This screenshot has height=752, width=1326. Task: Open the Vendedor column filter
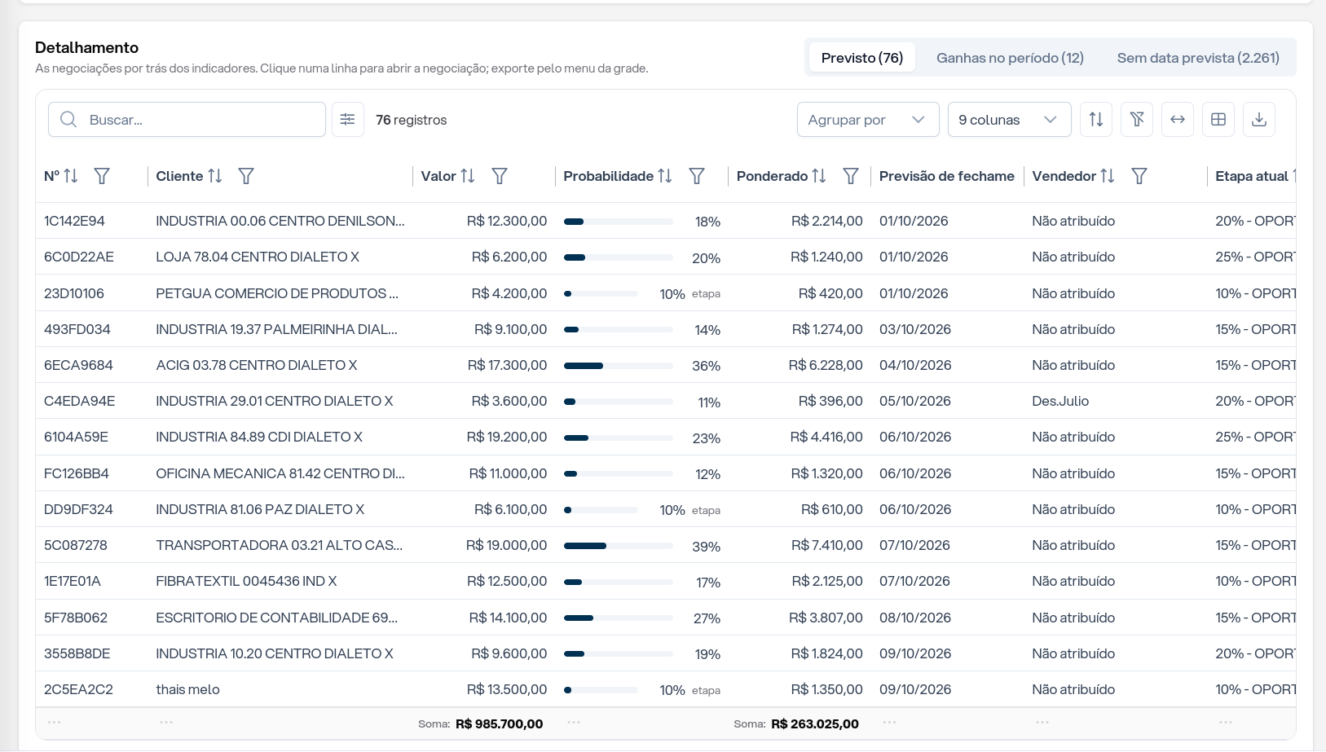(1139, 176)
